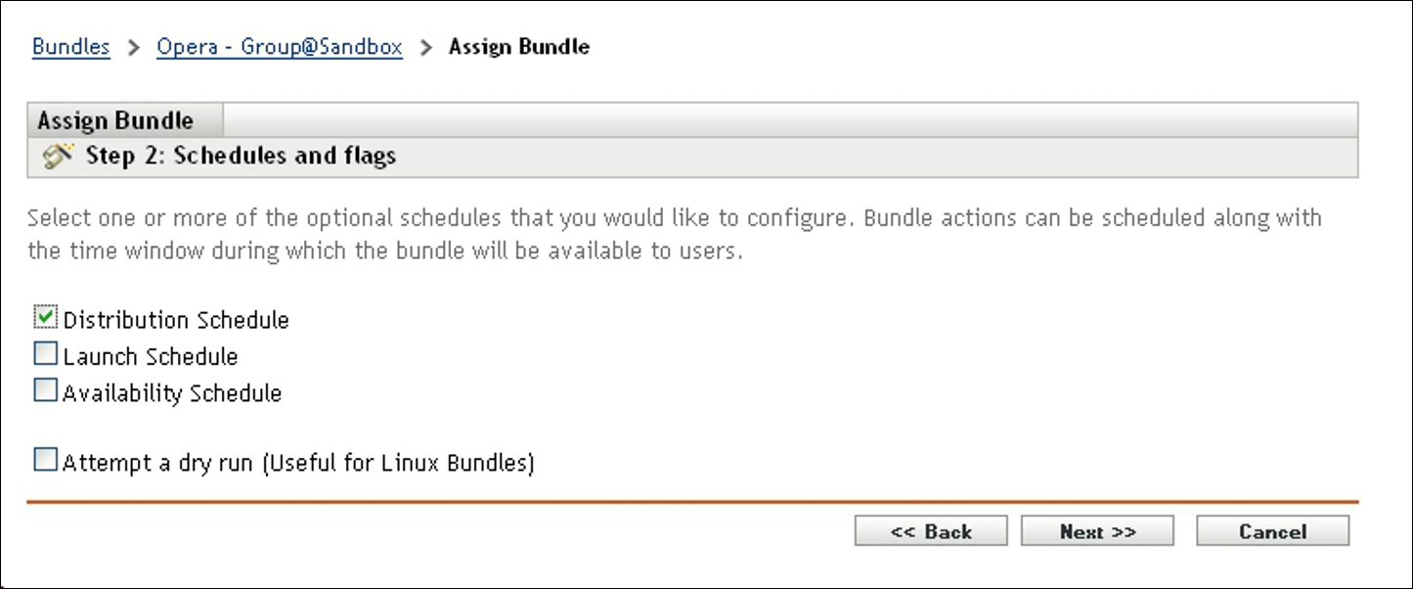Proceed with the Next >> button
This screenshot has height=589, width=1413.
[x=1097, y=531]
